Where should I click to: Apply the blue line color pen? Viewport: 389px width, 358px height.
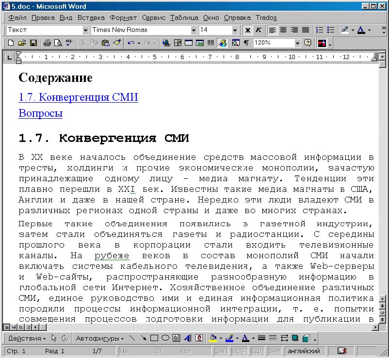[x=229, y=338]
